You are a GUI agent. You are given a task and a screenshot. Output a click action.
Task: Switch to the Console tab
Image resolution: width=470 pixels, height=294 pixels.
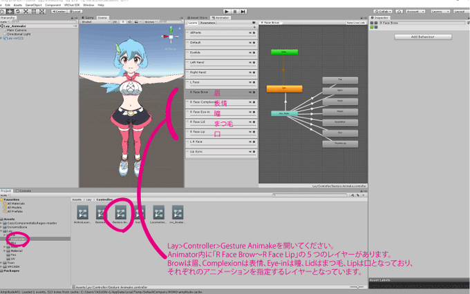coord(23,190)
